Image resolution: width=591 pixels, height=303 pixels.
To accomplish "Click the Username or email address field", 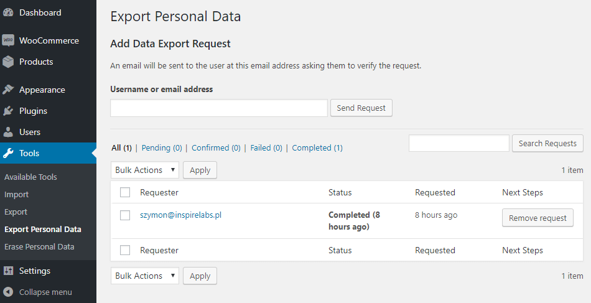I will click(x=219, y=108).
